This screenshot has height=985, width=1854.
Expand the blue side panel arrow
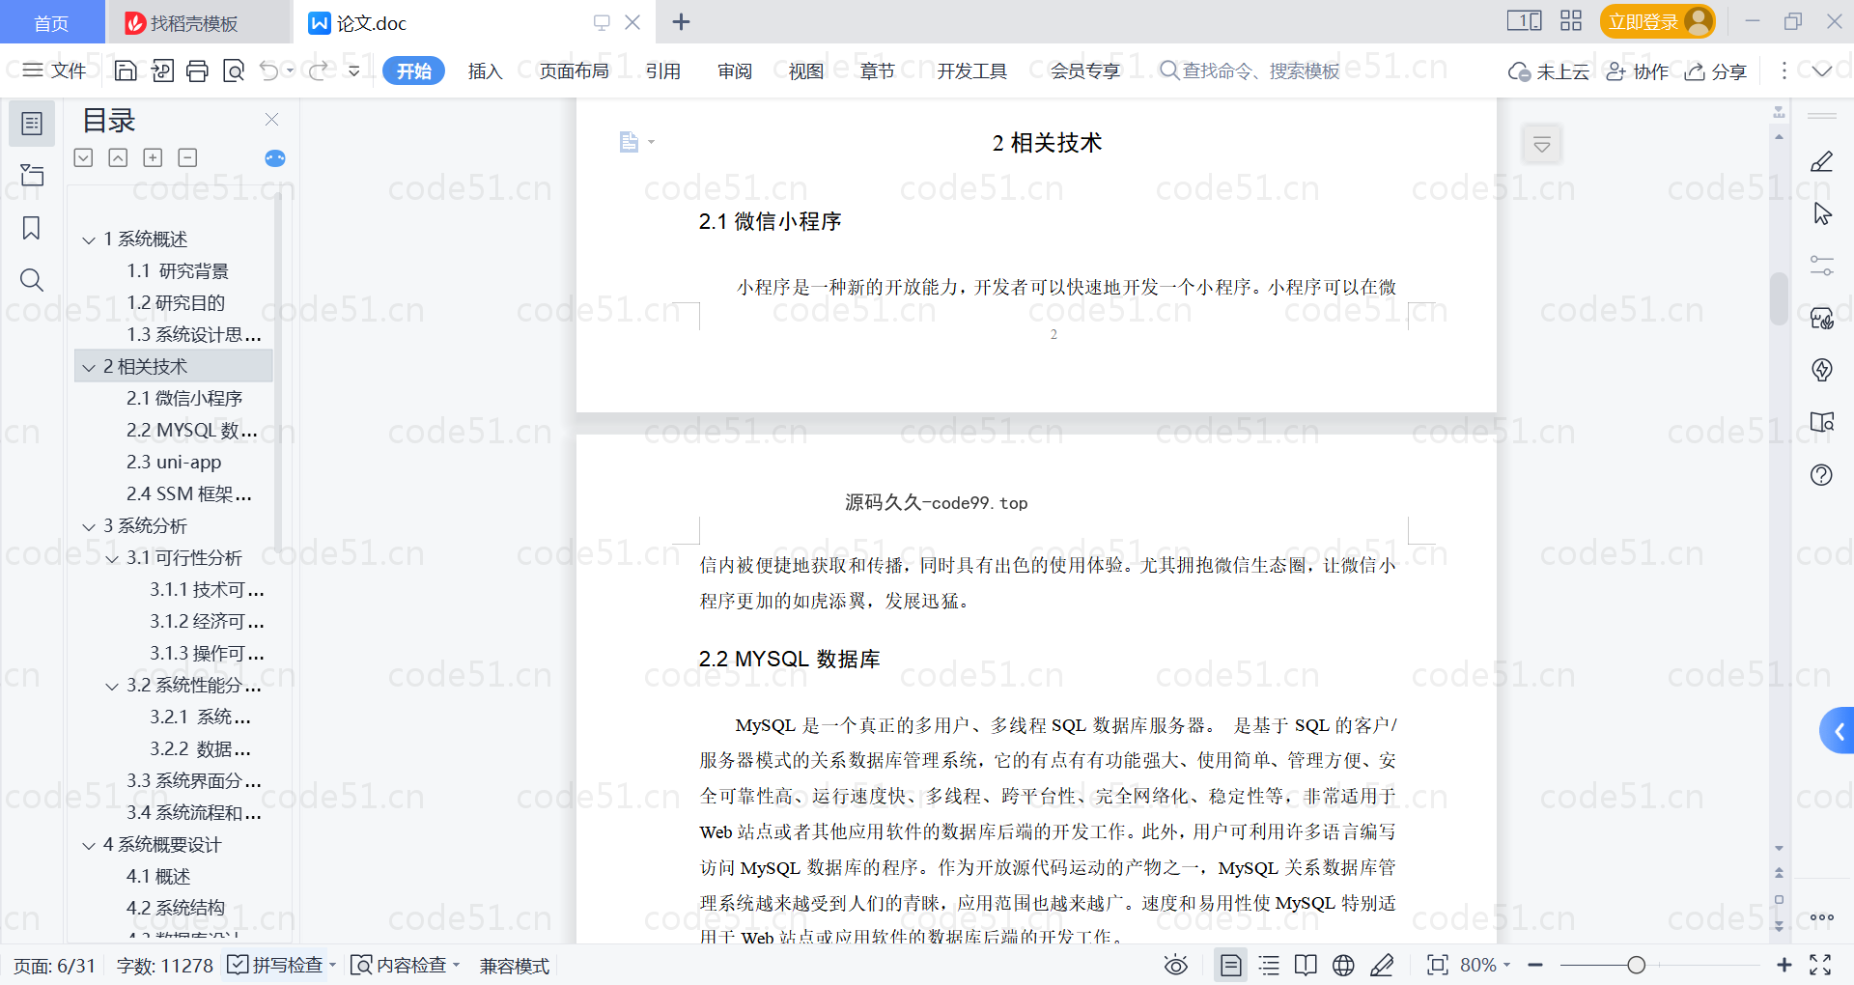tap(1838, 731)
